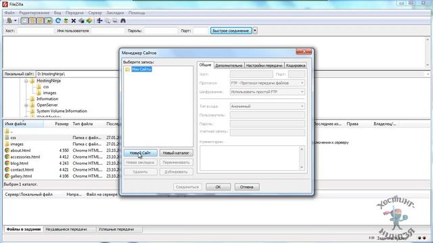Select the Information folder in tree

click(x=47, y=99)
